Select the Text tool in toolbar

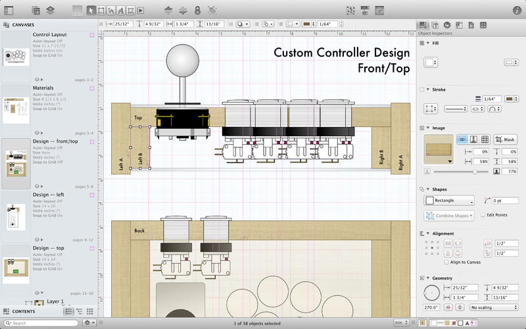(x=122, y=11)
